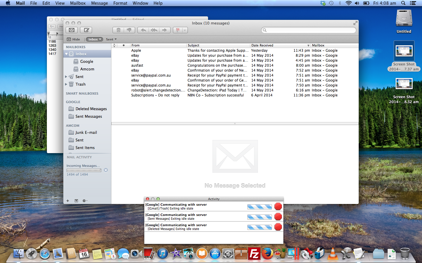
Task: Click the volume icon in menu bar
Action: pos(357,3)
